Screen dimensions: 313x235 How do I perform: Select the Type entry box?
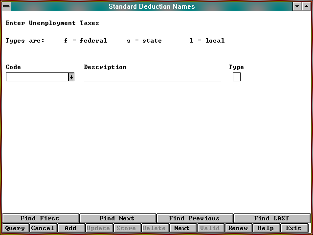(237, 77)
